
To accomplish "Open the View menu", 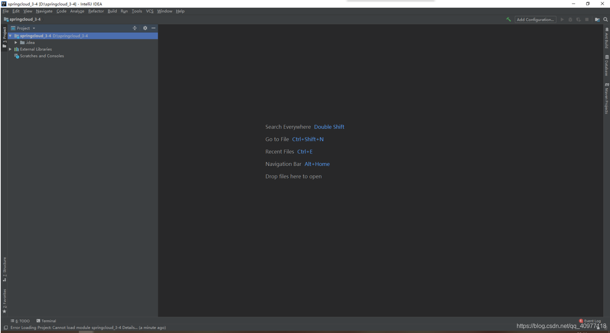I will point(28,11).
